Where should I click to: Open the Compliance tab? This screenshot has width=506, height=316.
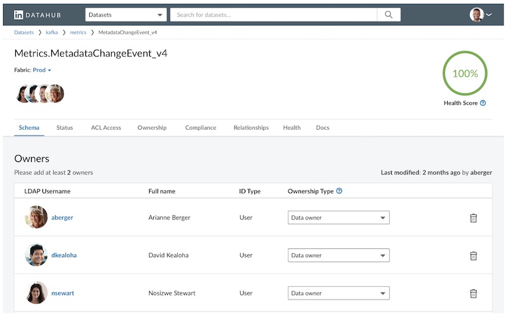(201, 127)
